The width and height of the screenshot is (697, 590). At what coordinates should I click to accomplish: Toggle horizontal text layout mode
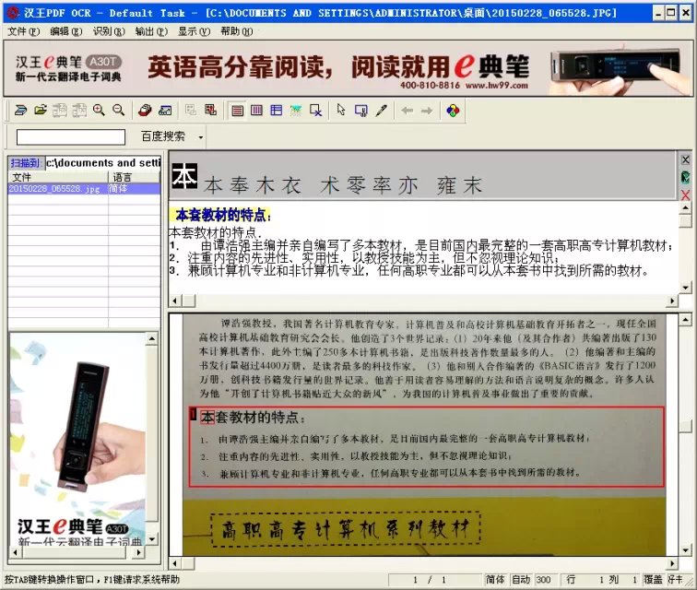[x=238, y=111]
